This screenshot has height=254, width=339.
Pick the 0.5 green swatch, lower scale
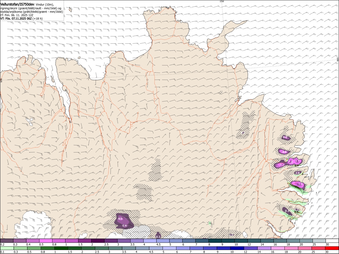pyautogui.click(x=34, y=248)
